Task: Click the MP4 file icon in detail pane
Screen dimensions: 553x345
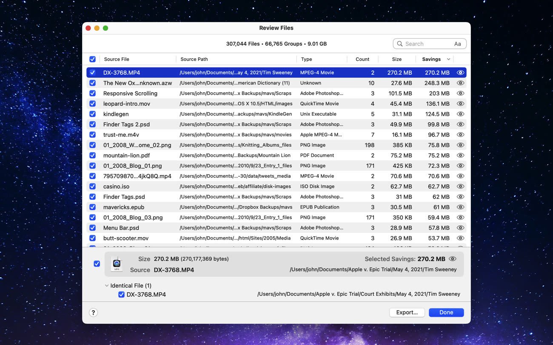Action: click(x=117, y=264)
